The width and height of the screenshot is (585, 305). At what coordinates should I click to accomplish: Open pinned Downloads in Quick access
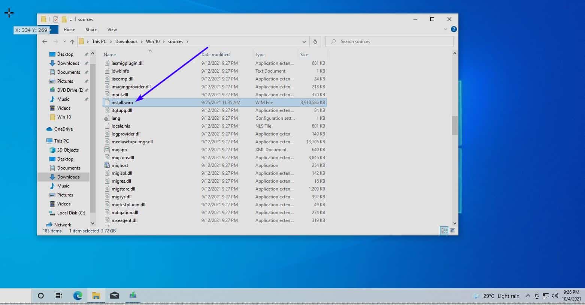(x=68, y=63)
